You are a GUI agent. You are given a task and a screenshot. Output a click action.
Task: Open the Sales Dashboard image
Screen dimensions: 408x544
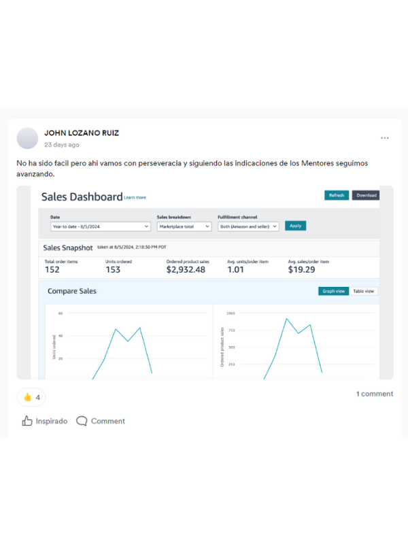(205, 282)
